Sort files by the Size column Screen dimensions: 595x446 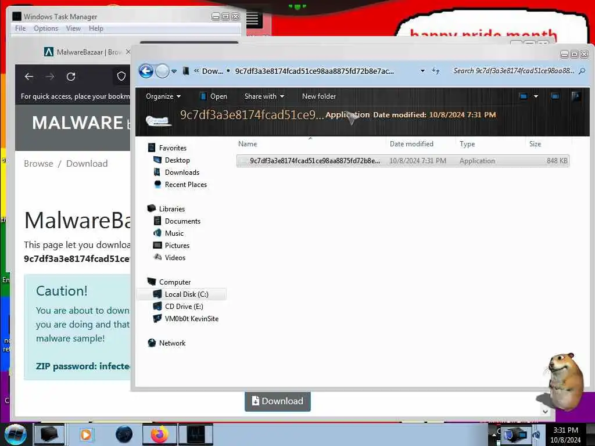pyautogui.click(x=535, y=144)
